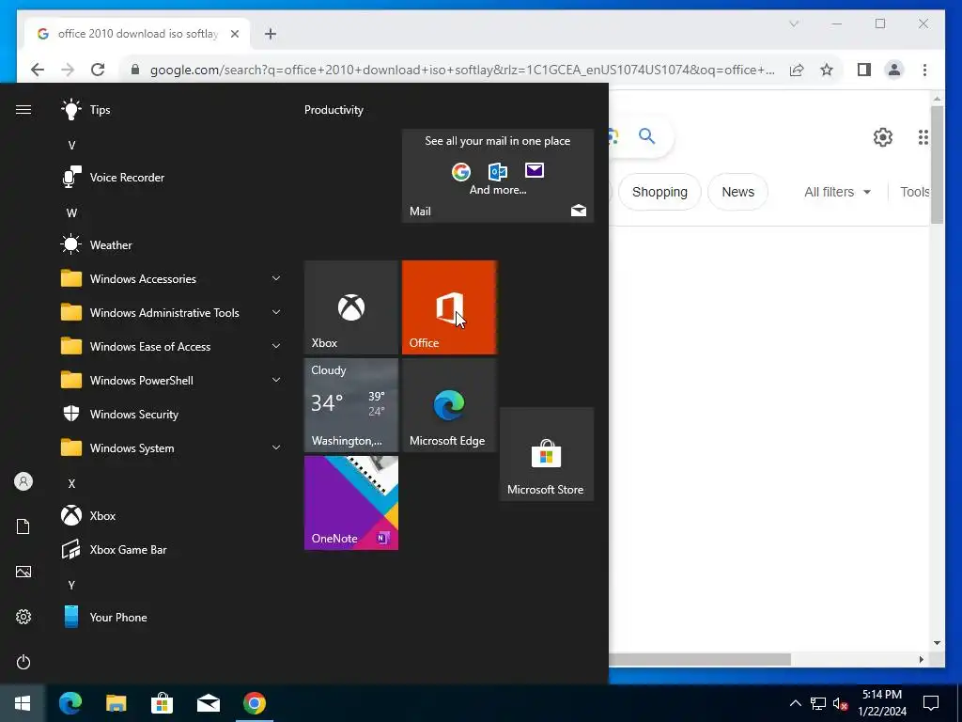Screen dimensions: 962x722
Task: Open the OneNote tile
Action: (x=351, y=503)
